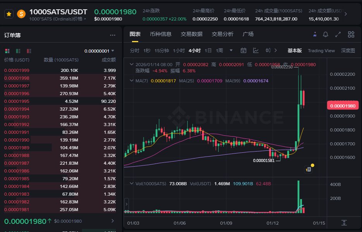
Task: Switch to the 交易数据 tab
Action: pyautogui.click(x=191, y=34)
